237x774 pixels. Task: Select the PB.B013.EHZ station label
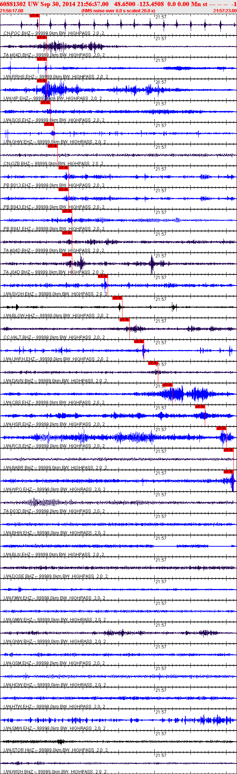tap(54, 185)
